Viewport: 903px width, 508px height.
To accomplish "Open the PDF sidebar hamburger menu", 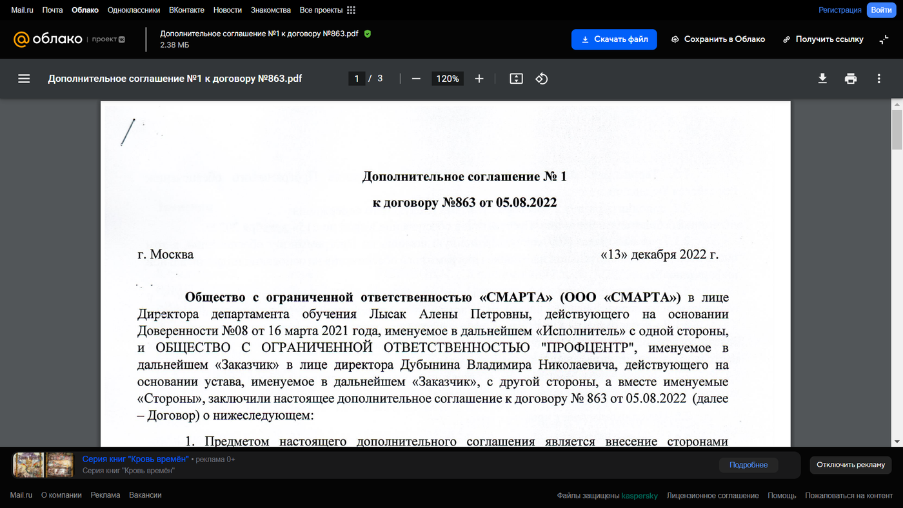I will click(24, 79).
